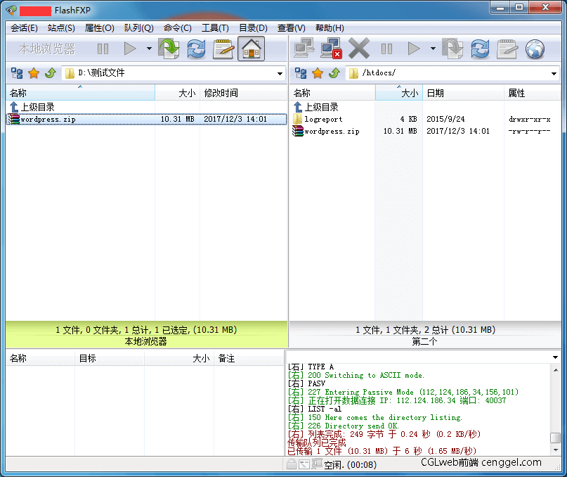This screenshot has height=477, width=567.
Task: Open the 帮助(H) menu
Action: coord(330,28)
